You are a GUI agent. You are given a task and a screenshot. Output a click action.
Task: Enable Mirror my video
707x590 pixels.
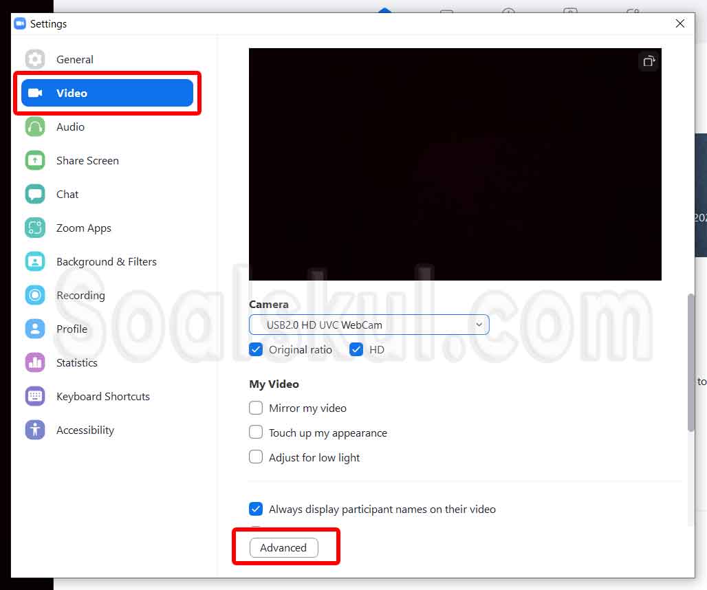coord(256,408)
